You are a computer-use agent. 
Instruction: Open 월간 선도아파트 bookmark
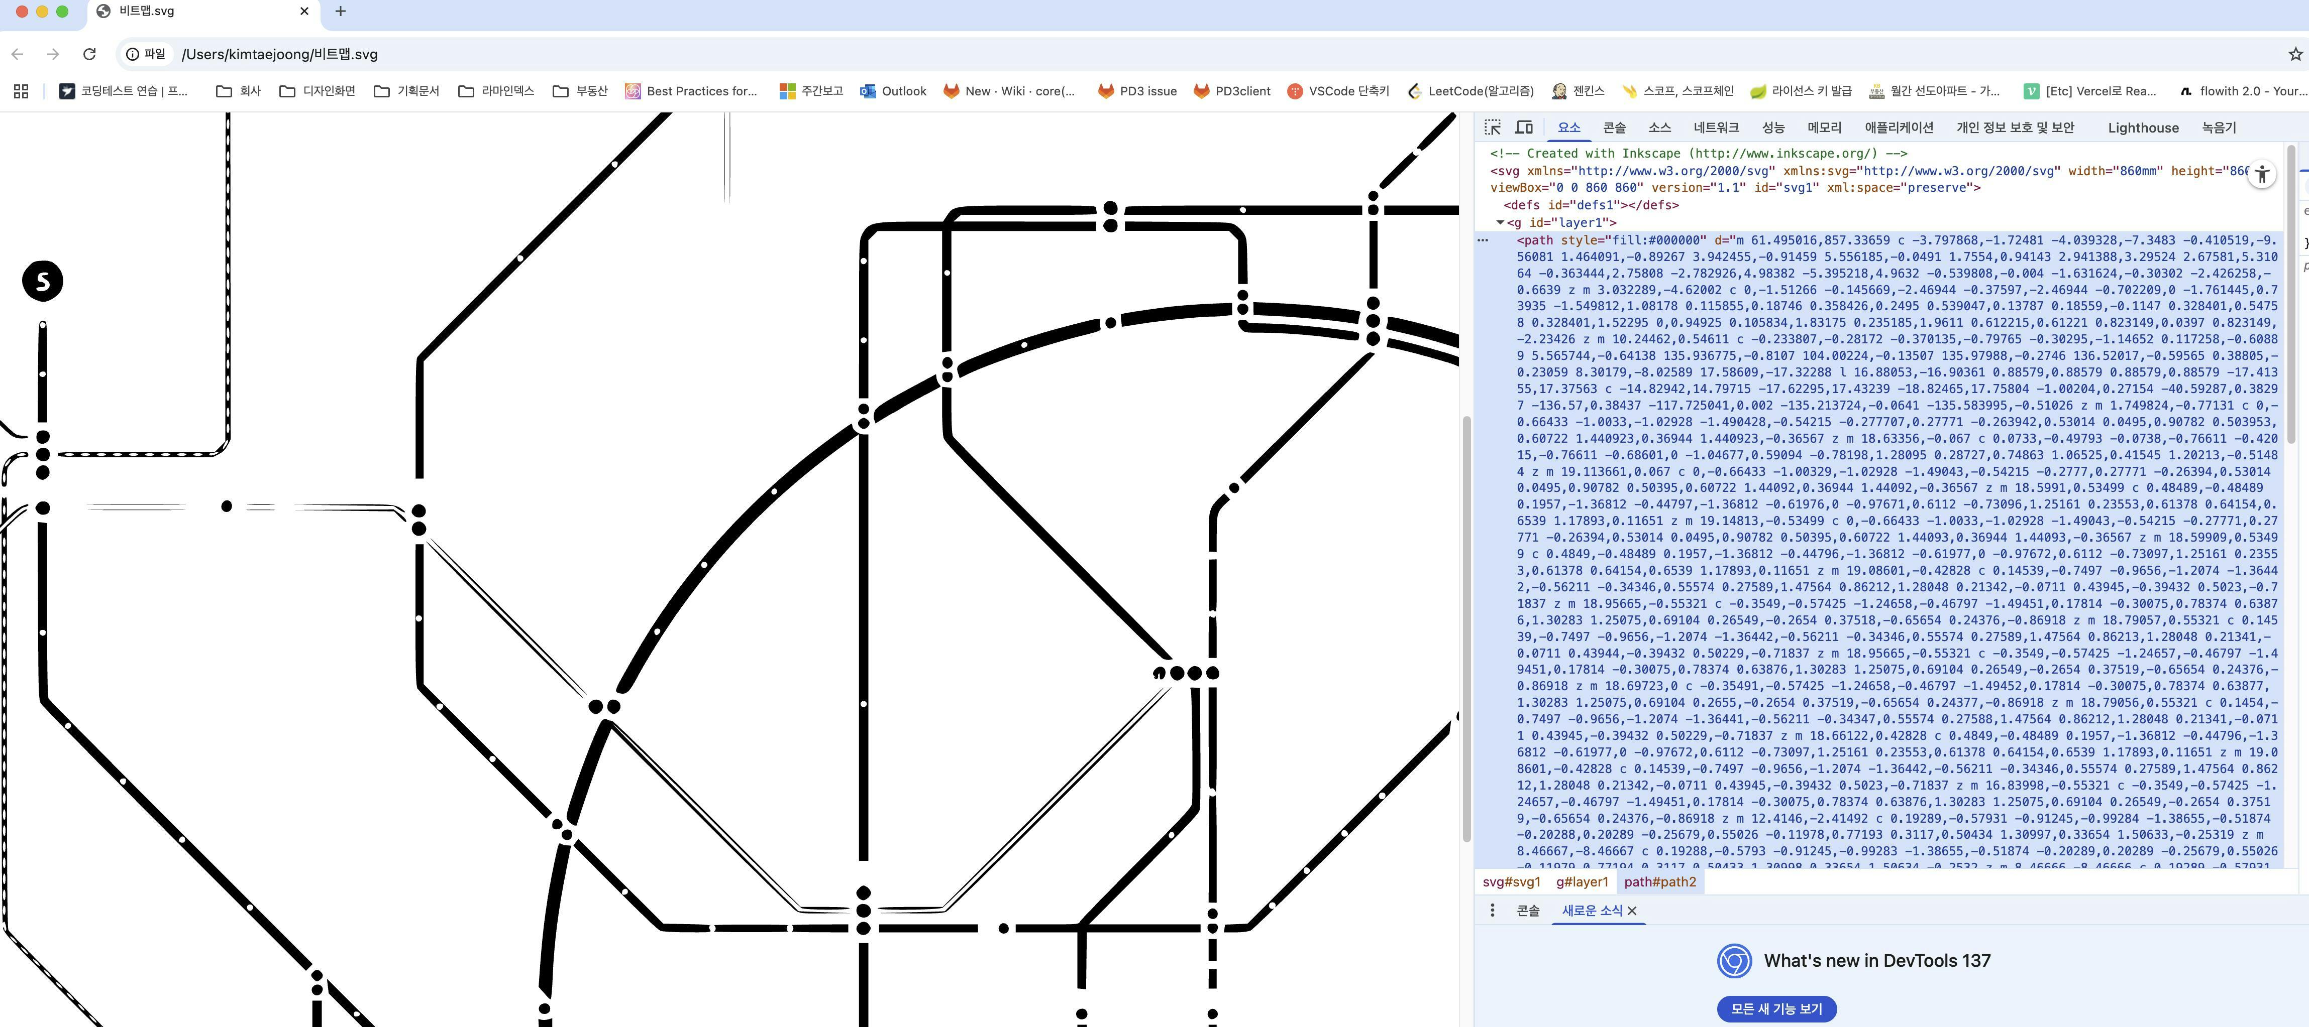coord(1933,91)
